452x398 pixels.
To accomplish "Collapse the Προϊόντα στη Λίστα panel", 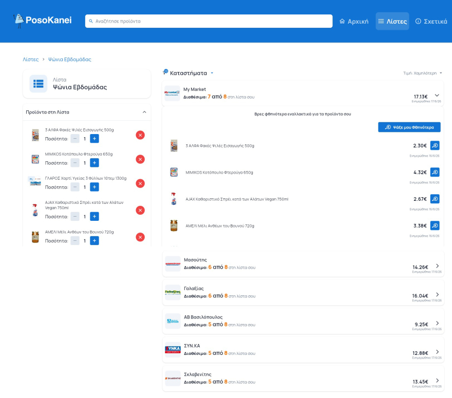I will [x=144, y=112].
